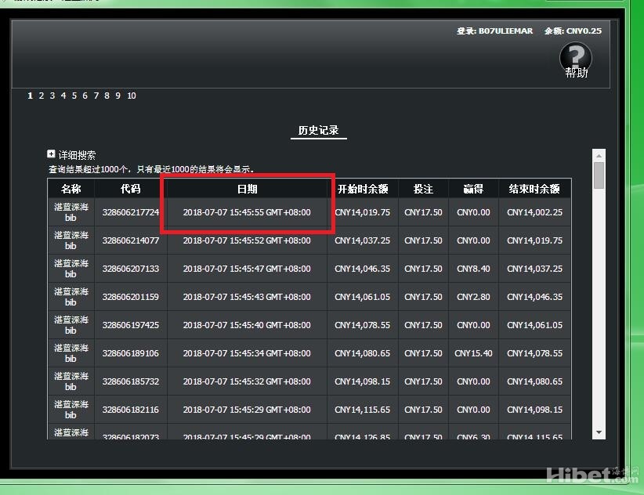The height and width of the screenshot is (495, 644).
Task: Sort by the 日期 column header
Action: coord(247,189)
